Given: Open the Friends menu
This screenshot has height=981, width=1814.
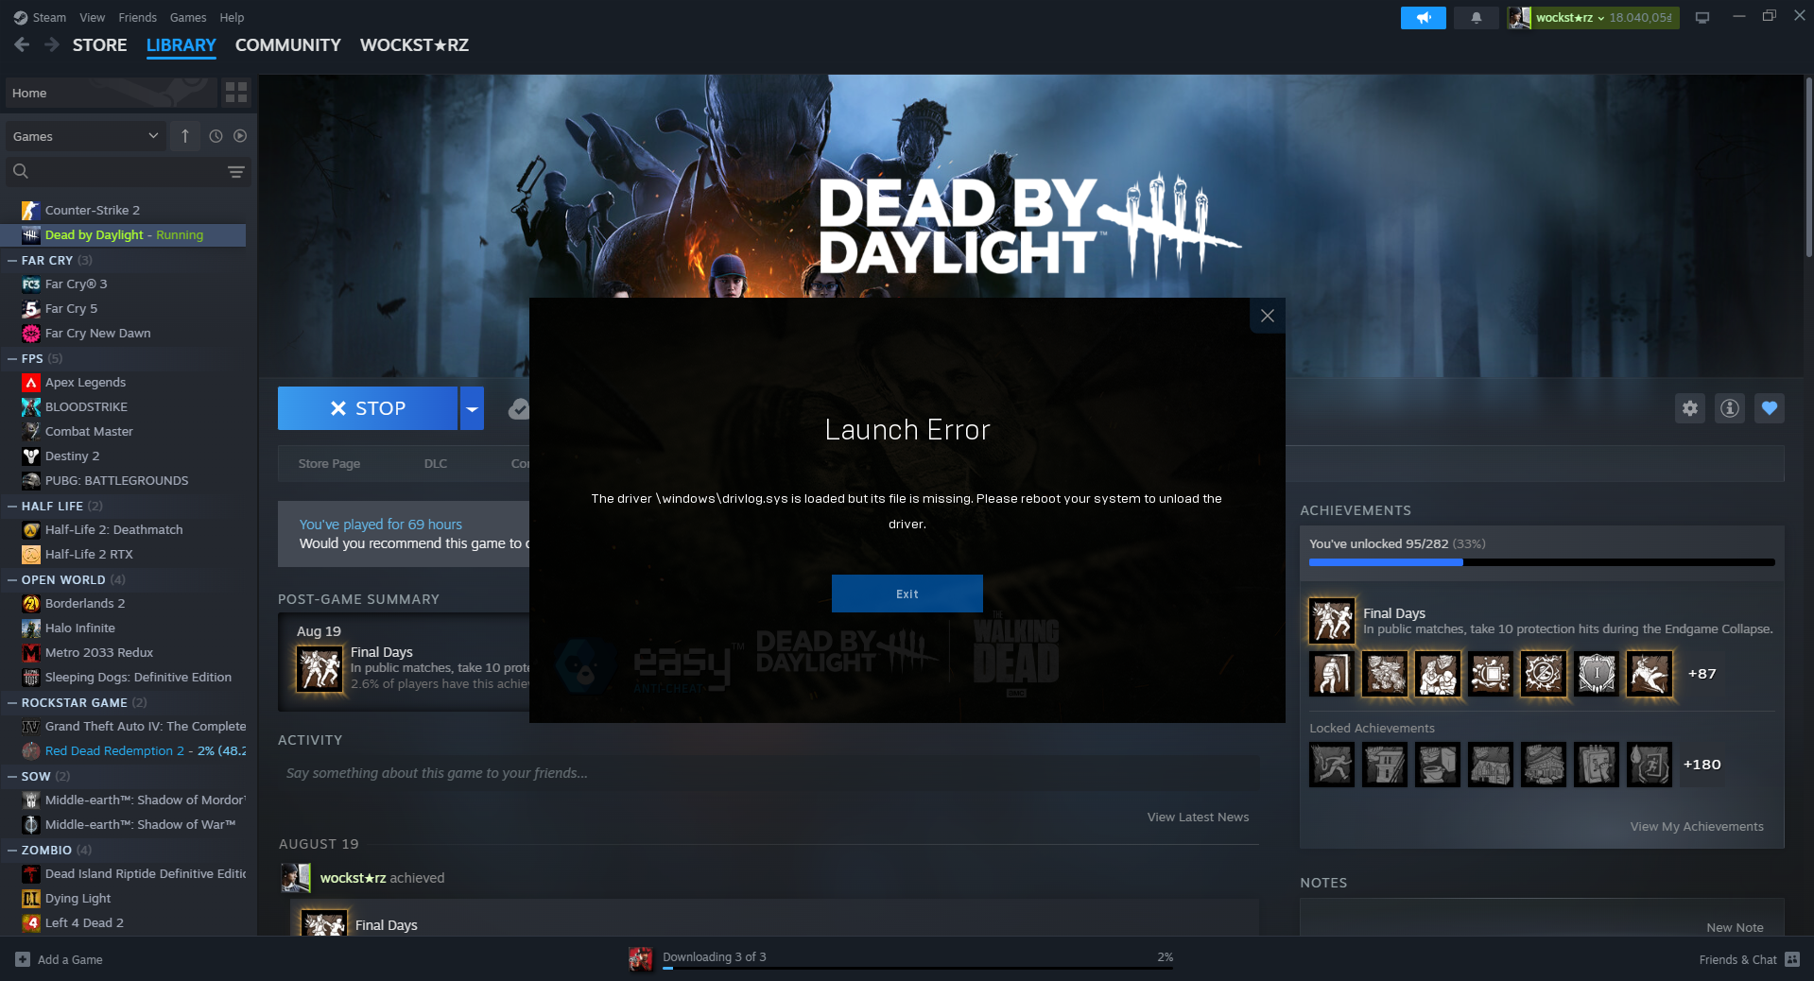Looking at the screenshot, I should [137, 17].
